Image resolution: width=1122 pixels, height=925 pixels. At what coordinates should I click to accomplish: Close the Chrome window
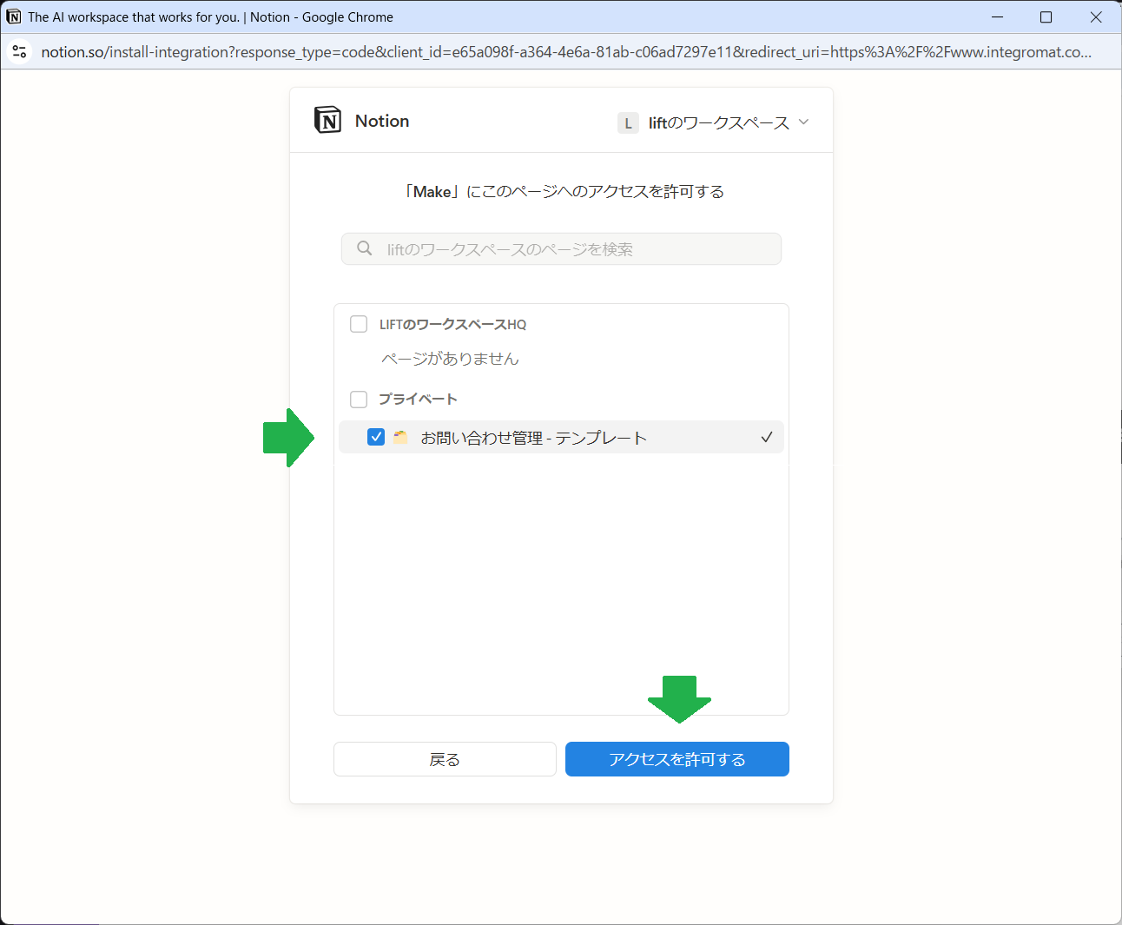1096,17
